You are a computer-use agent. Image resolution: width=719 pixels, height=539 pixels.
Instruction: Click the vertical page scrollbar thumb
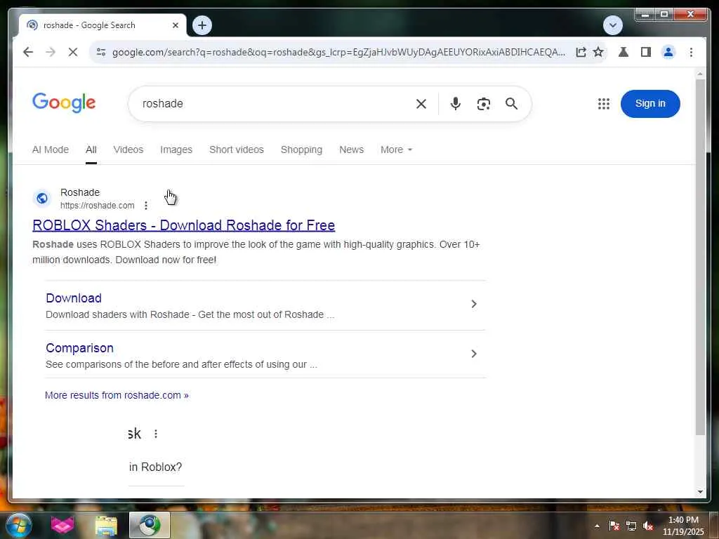(700, 257)
